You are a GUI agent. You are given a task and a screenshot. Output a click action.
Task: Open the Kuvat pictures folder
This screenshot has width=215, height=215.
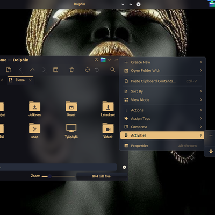point(71,109)
